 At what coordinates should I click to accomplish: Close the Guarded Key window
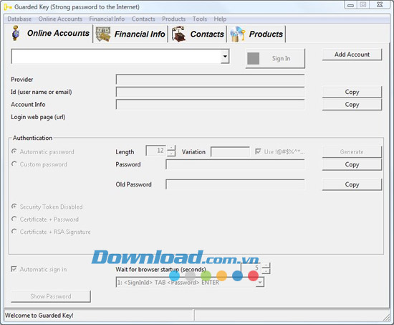[x=380, y=5]
